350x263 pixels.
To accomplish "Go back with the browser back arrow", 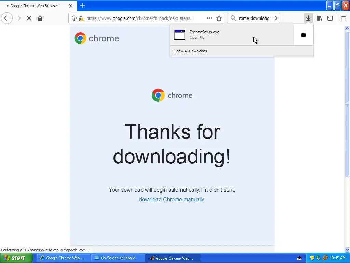I will [7, 18].
